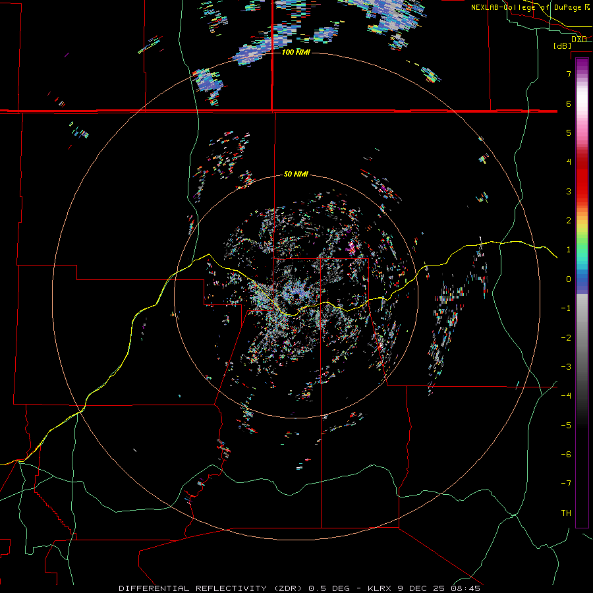Image resolution: width=593 pixels, height=593 pixels.
Task: Click the '0.5 DEG' elevation angle text
Action: point(329,588)
